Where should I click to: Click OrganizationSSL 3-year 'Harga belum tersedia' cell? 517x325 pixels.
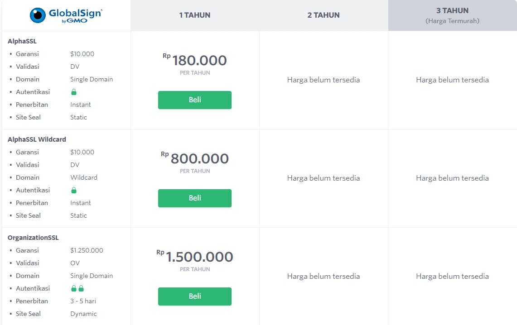[x=452, y=276]
